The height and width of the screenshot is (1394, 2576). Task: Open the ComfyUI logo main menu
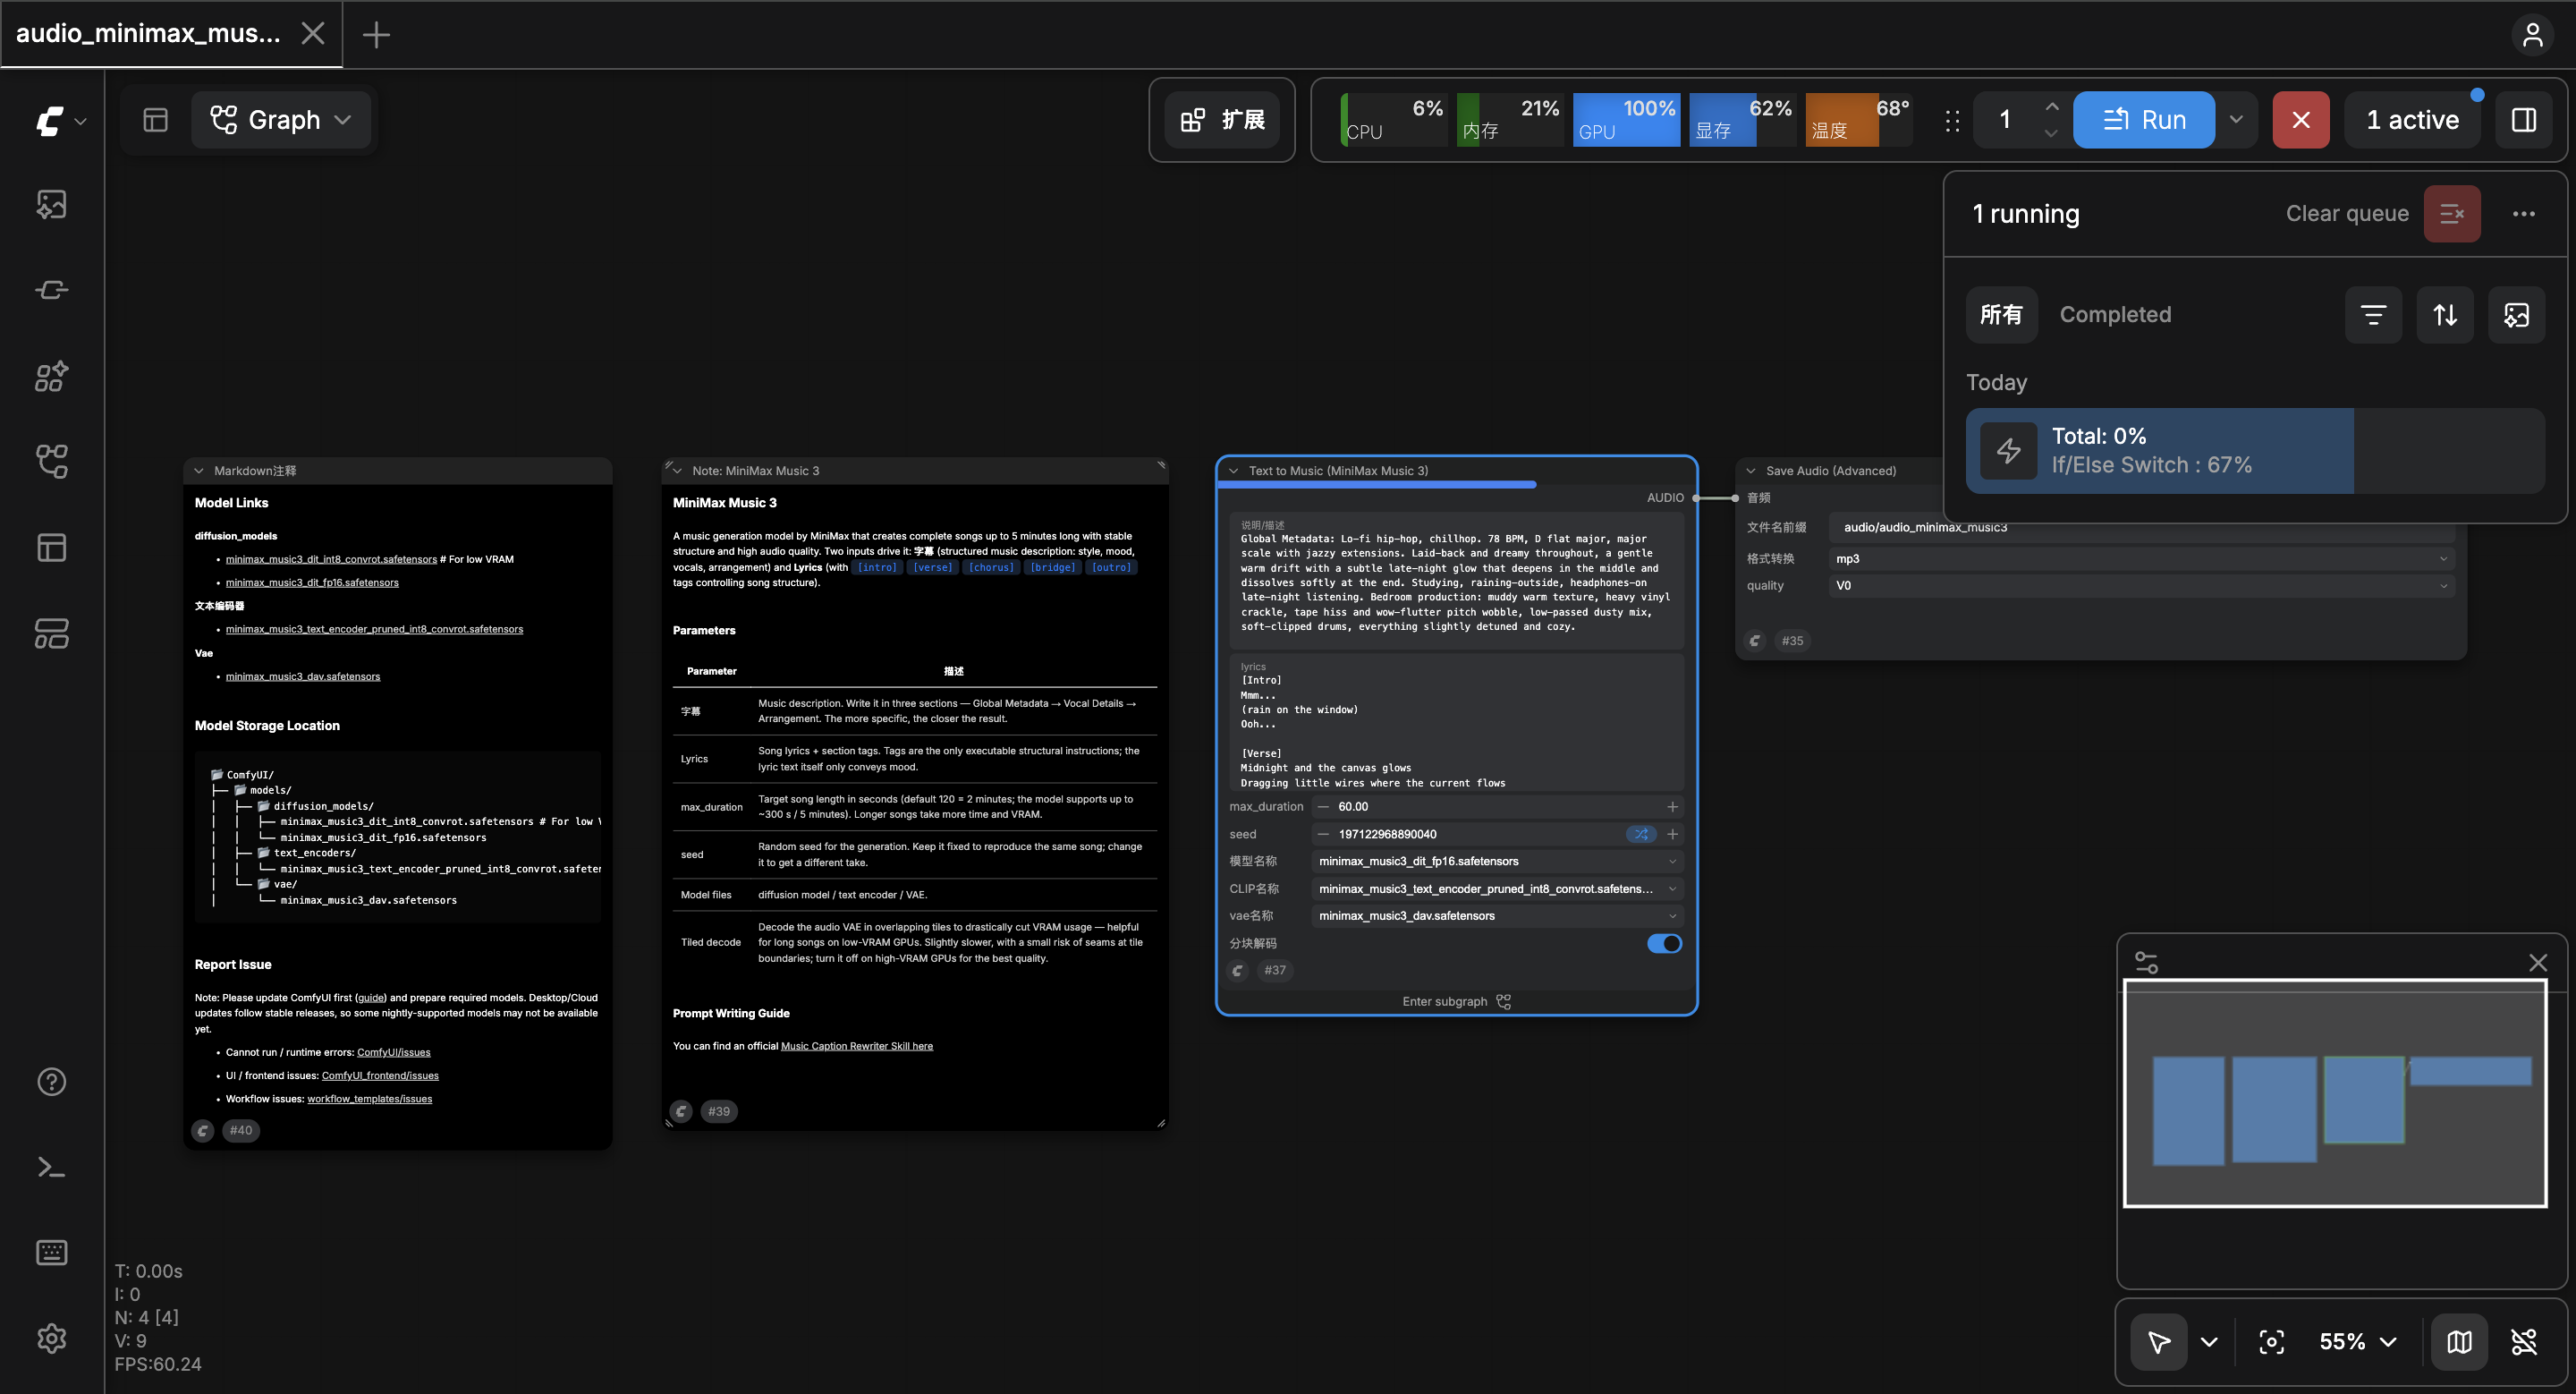tap(60, 121)
